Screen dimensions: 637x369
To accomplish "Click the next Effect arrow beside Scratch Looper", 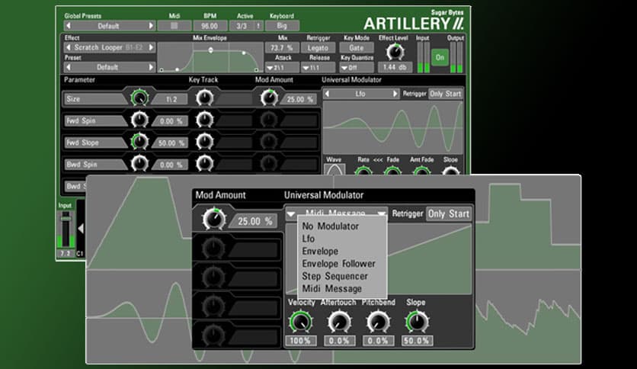I will pyautogui.click(x=151, y=47).
